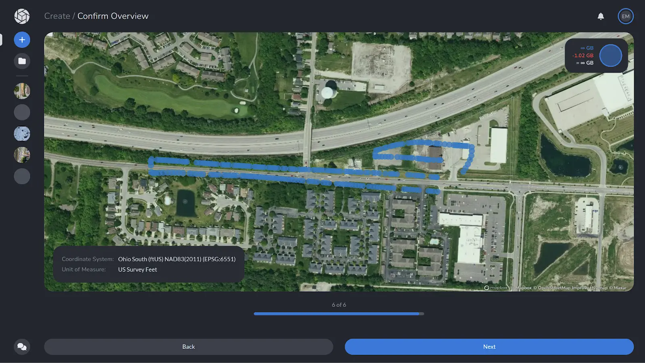Click the Create breadcrumb link
The image size is (645, 363).
pyautogui.click(x=57, y=16)
